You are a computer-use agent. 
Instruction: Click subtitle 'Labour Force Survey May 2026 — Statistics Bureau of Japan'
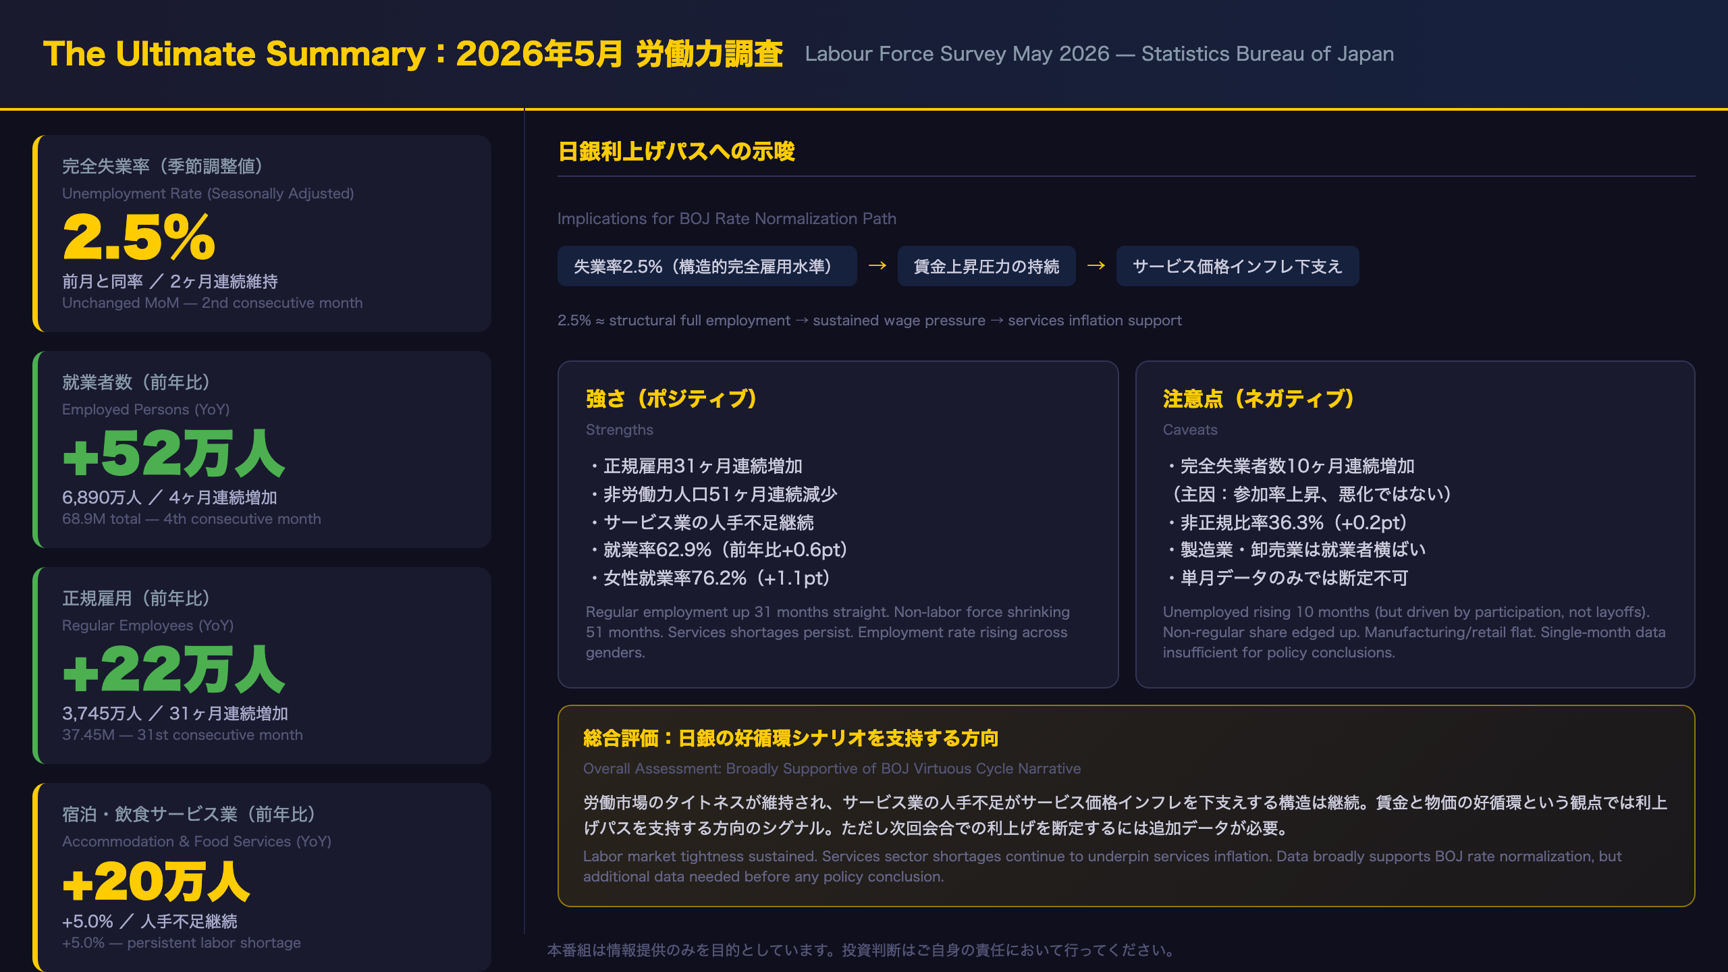(x=1099, y=54)
